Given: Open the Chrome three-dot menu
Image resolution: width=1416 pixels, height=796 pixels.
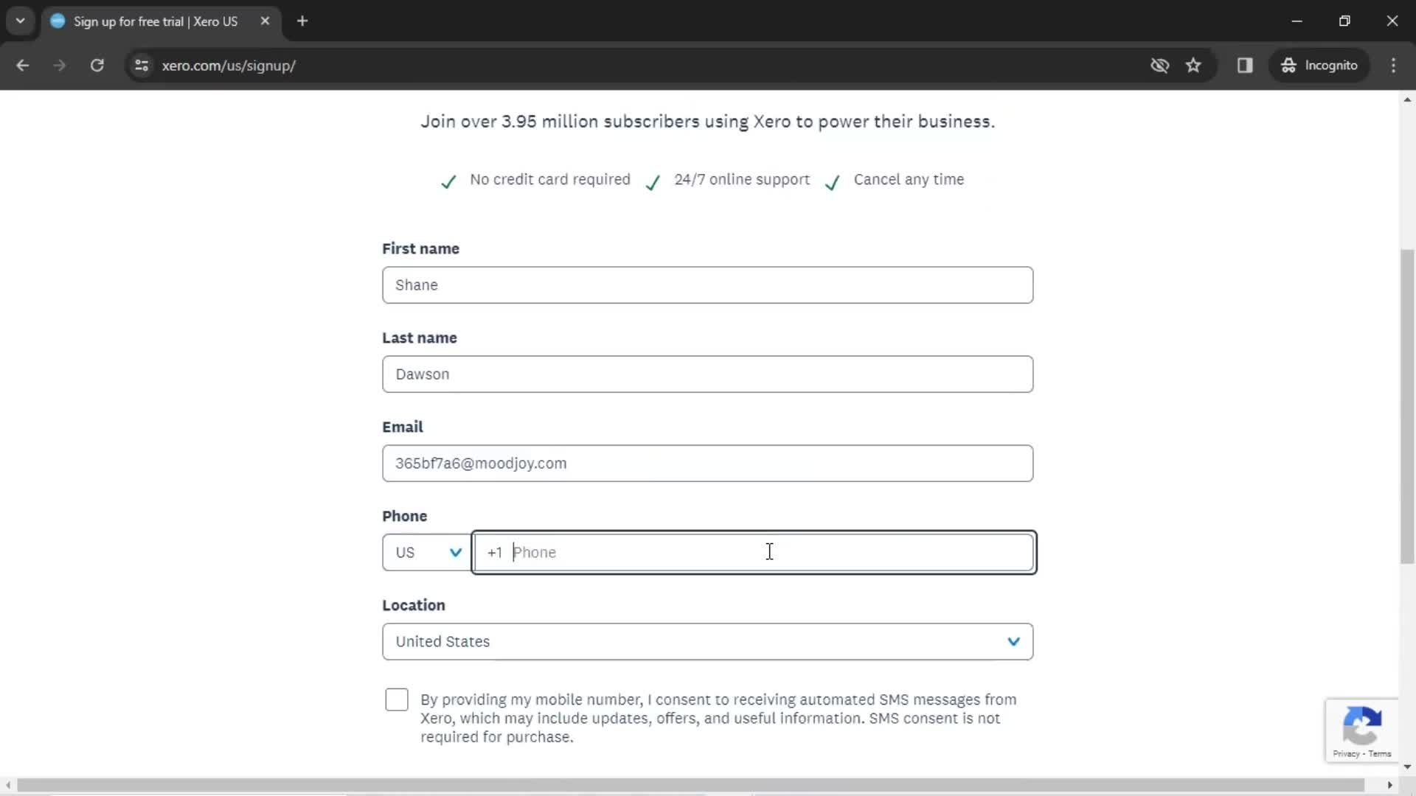Looking at the screenshot, I should coord(1393,65).
